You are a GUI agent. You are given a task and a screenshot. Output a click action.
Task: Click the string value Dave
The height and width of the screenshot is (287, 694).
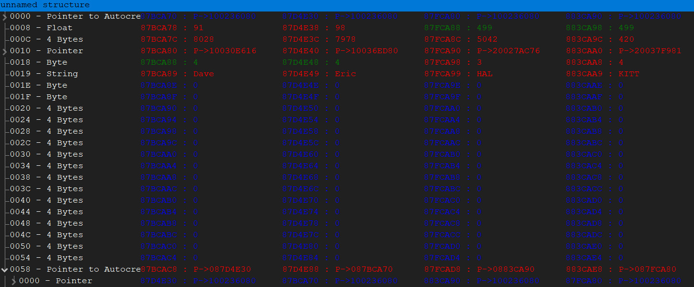[x=204, y=74]
